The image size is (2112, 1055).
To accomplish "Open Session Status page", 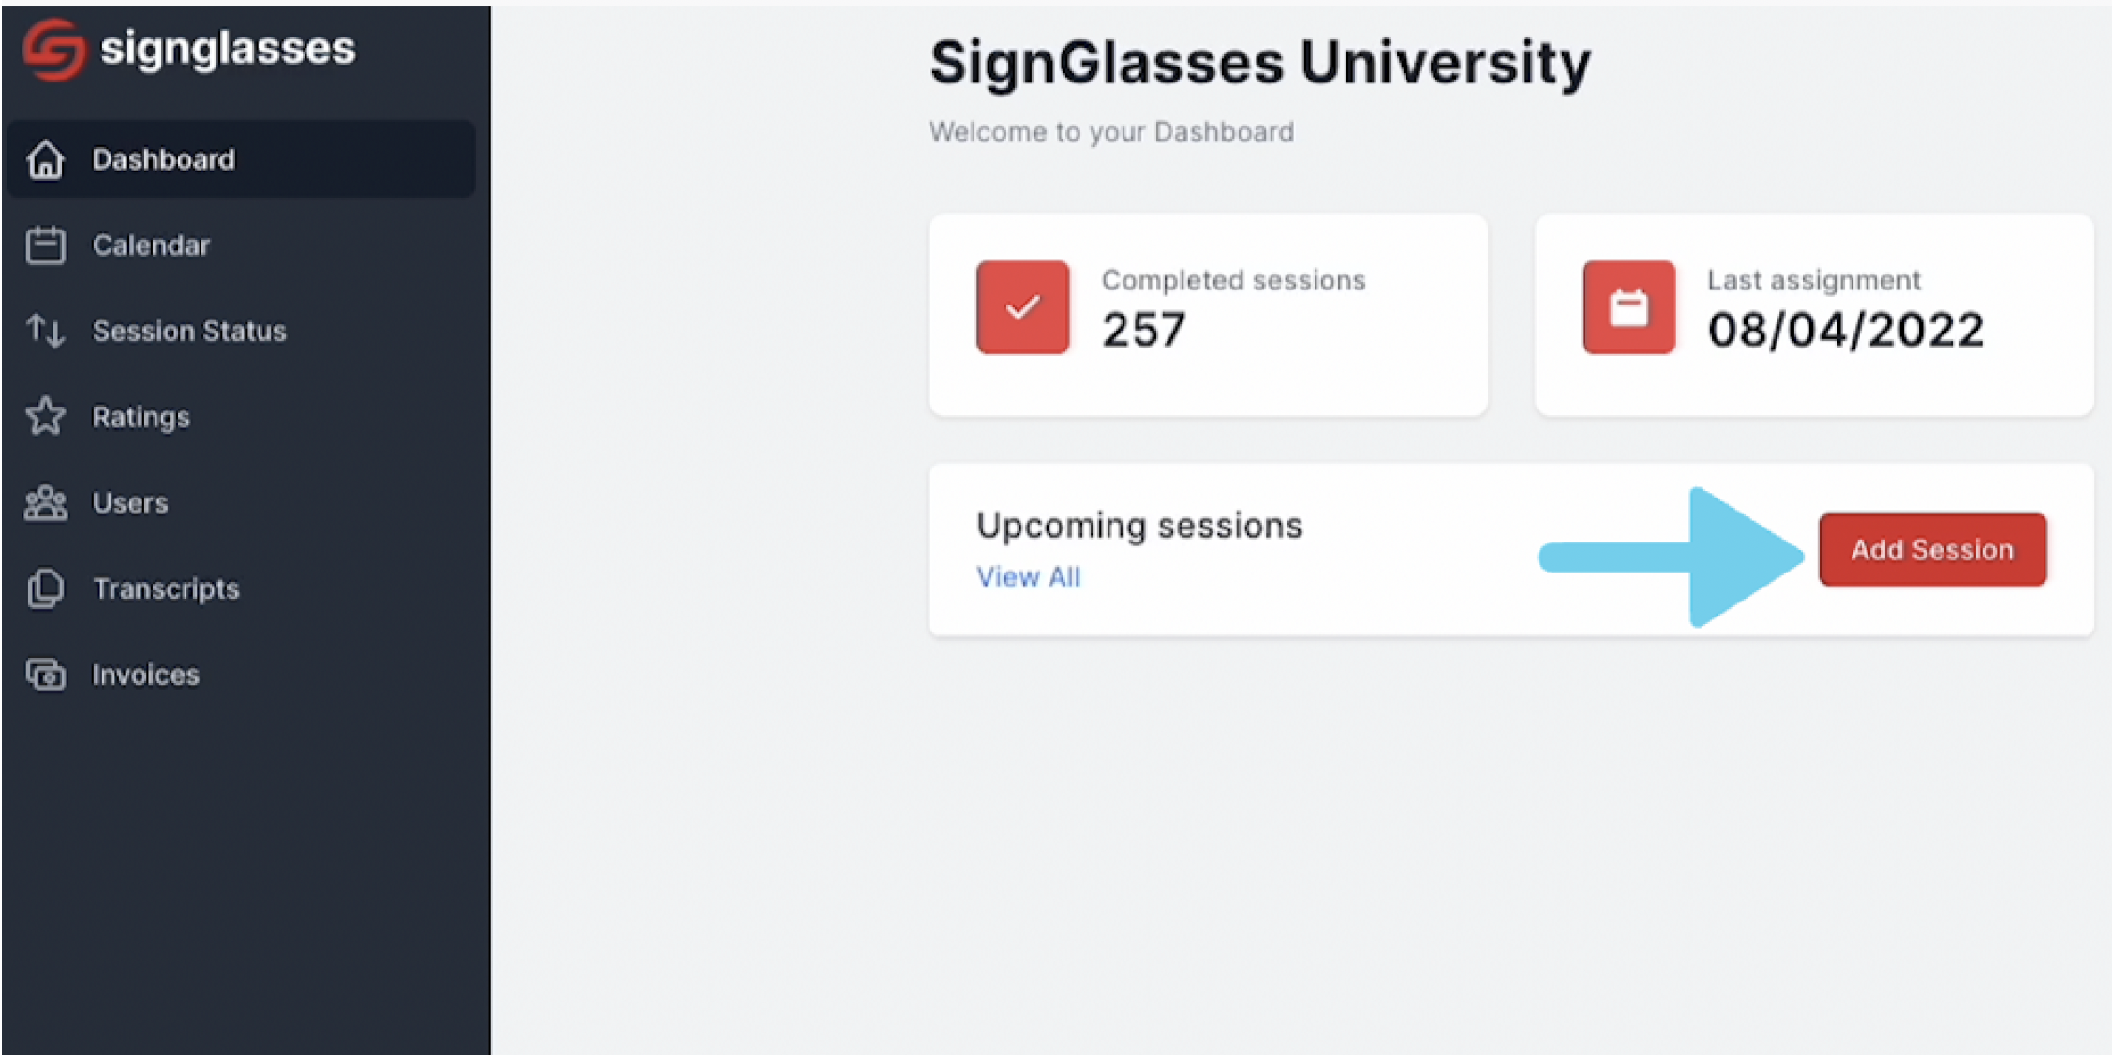I will tap(241, 331).
